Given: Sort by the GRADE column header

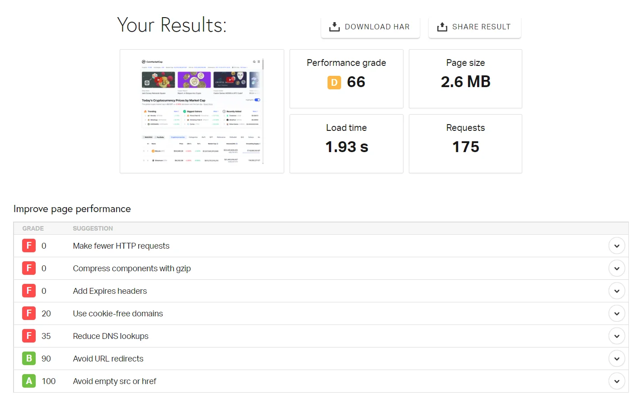Looking at the screenshot, I should click(33, 229).
